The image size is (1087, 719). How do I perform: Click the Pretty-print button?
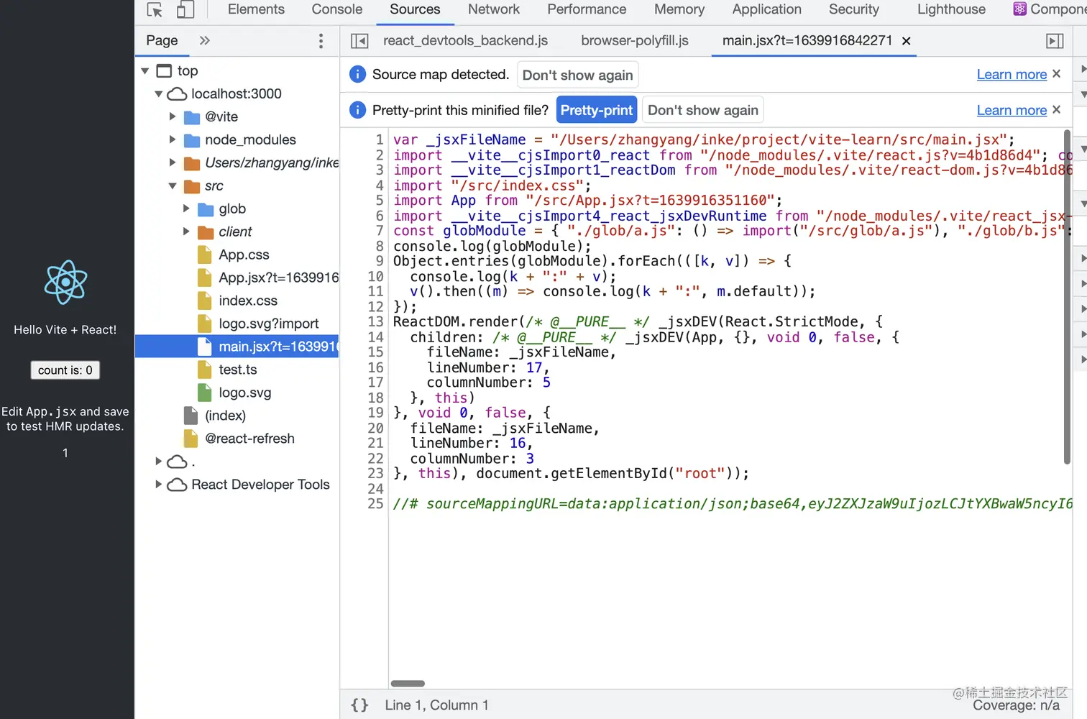coord(597,110)
